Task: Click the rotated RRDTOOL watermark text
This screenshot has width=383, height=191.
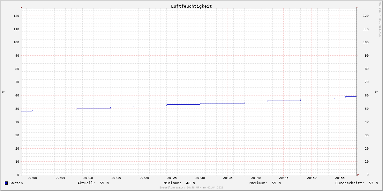Action: point(380,19)
